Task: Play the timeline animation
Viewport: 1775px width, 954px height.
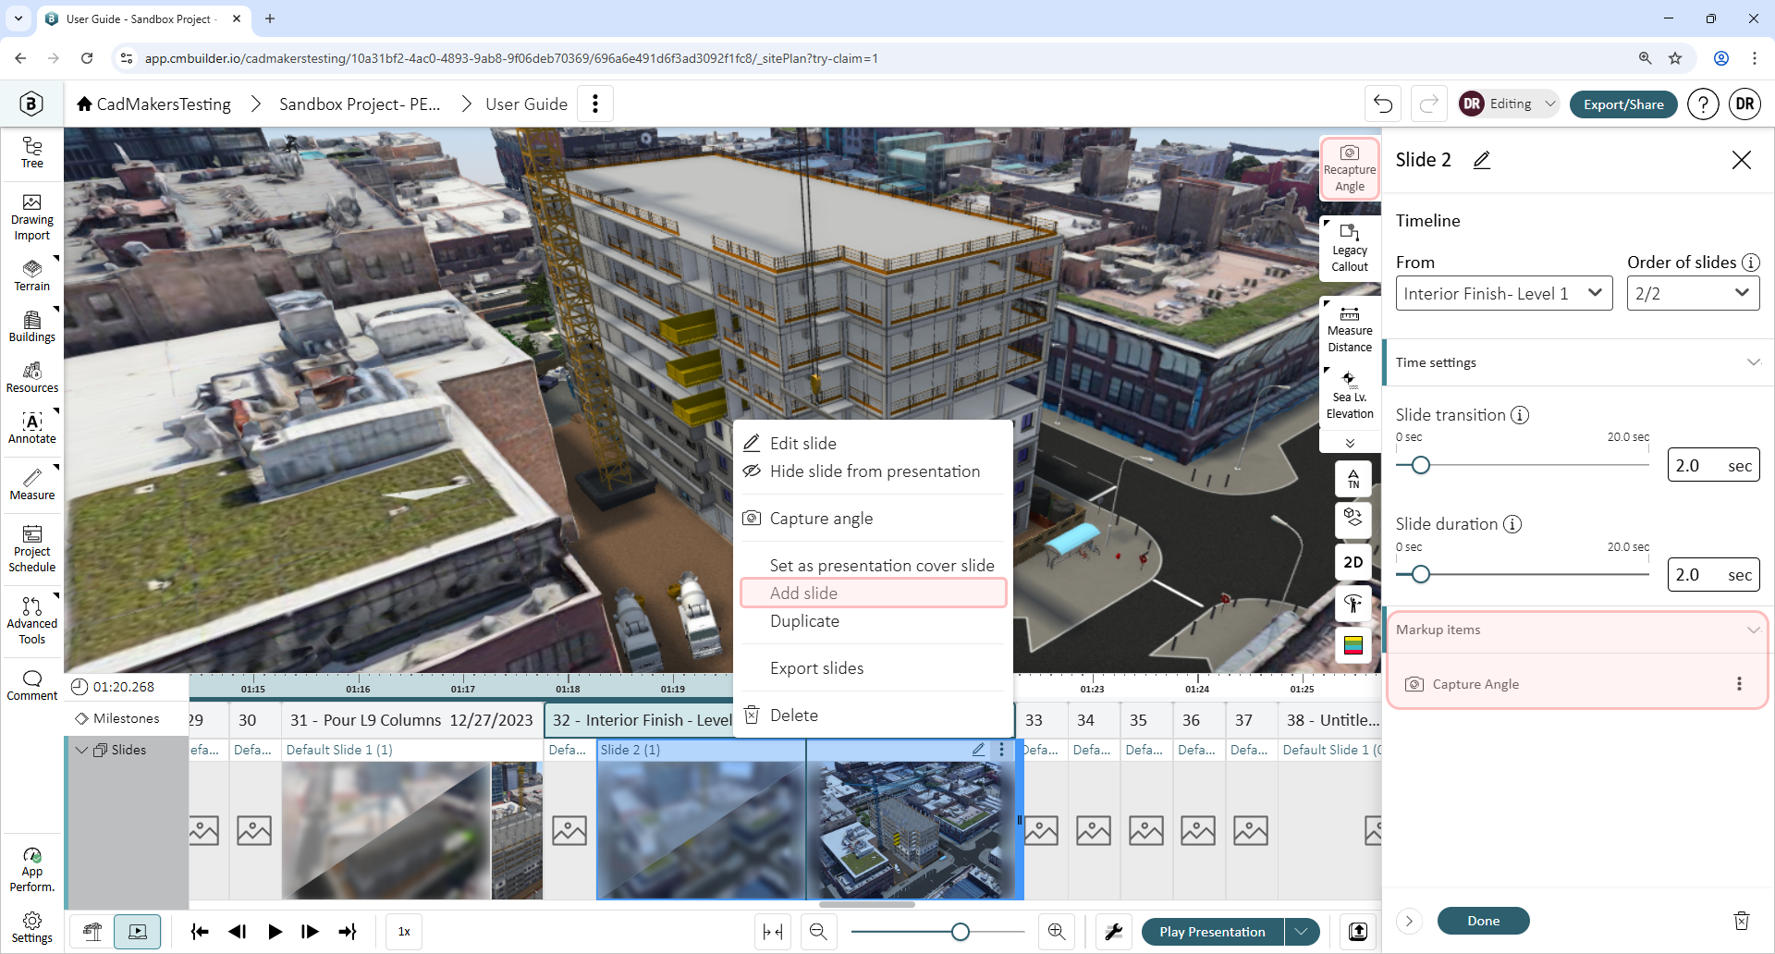Action: 275,932
